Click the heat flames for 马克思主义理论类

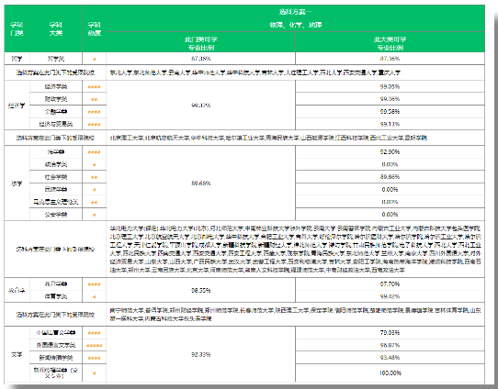[x=94, y=202]
